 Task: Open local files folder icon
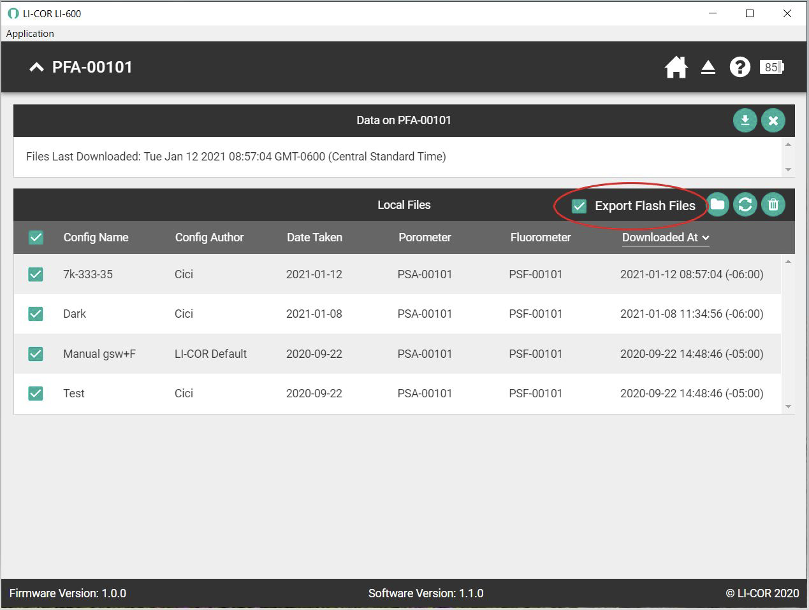pos(717,204)
